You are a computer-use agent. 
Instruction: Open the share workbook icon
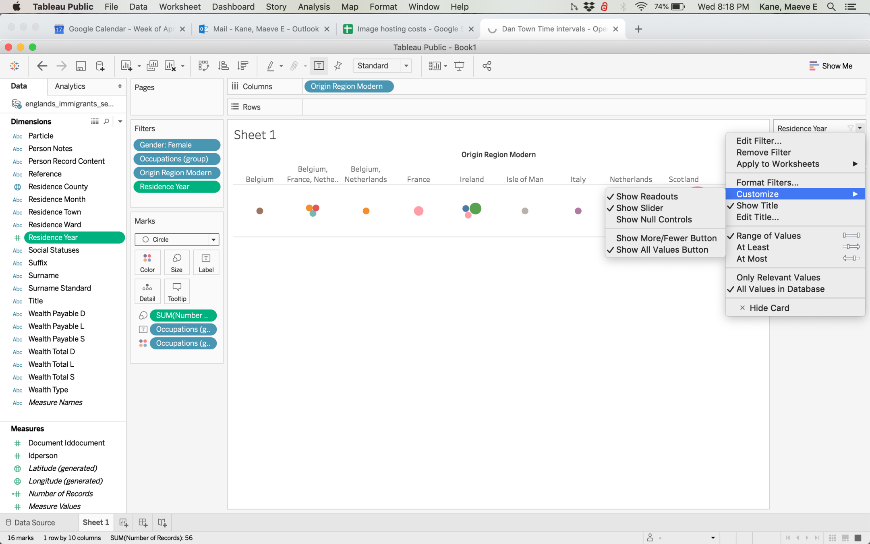pos(487,66)
